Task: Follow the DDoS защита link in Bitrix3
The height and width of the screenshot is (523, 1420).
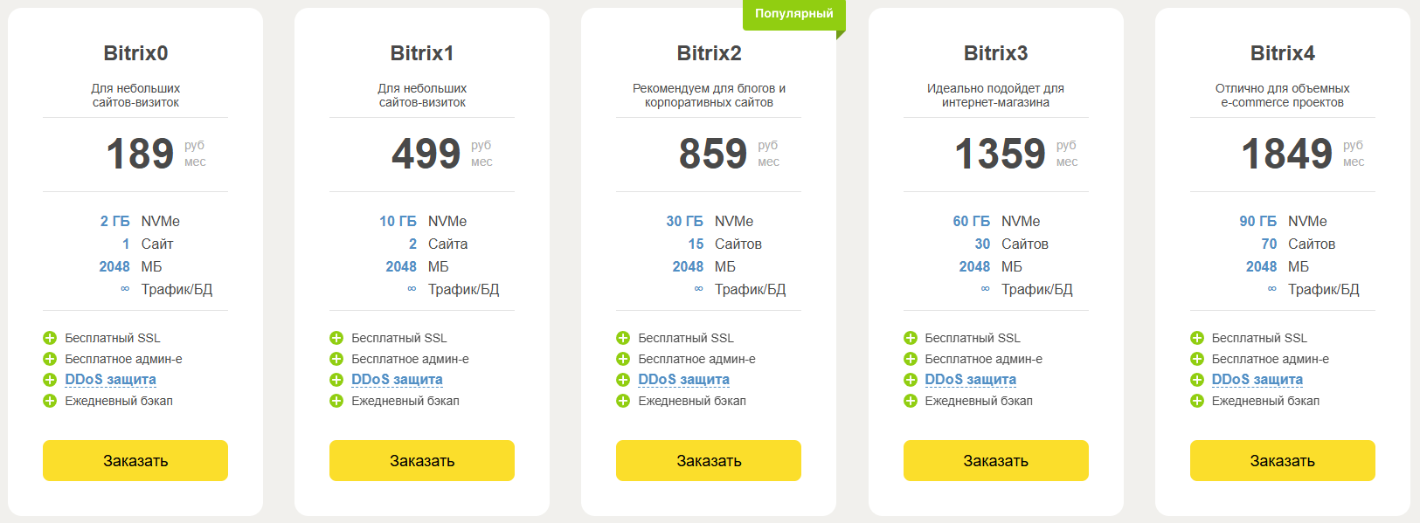Action: [x=970, y=380]
